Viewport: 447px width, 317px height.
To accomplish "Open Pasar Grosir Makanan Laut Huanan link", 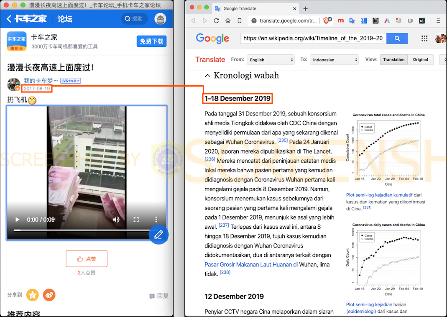I will pyautogui.click(x=251, y=264).
